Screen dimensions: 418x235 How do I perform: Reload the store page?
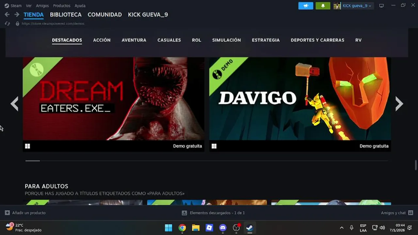(8, 23)
